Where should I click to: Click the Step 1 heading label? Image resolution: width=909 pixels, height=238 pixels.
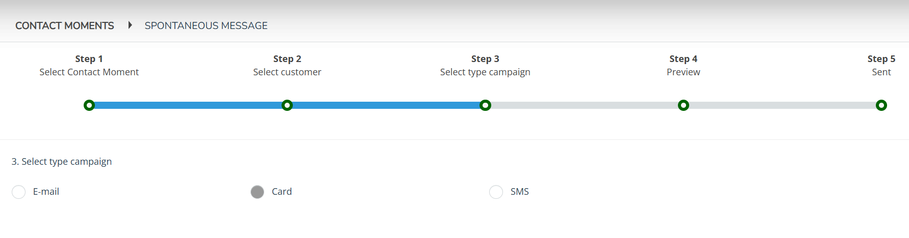click(x=89, y=59)
